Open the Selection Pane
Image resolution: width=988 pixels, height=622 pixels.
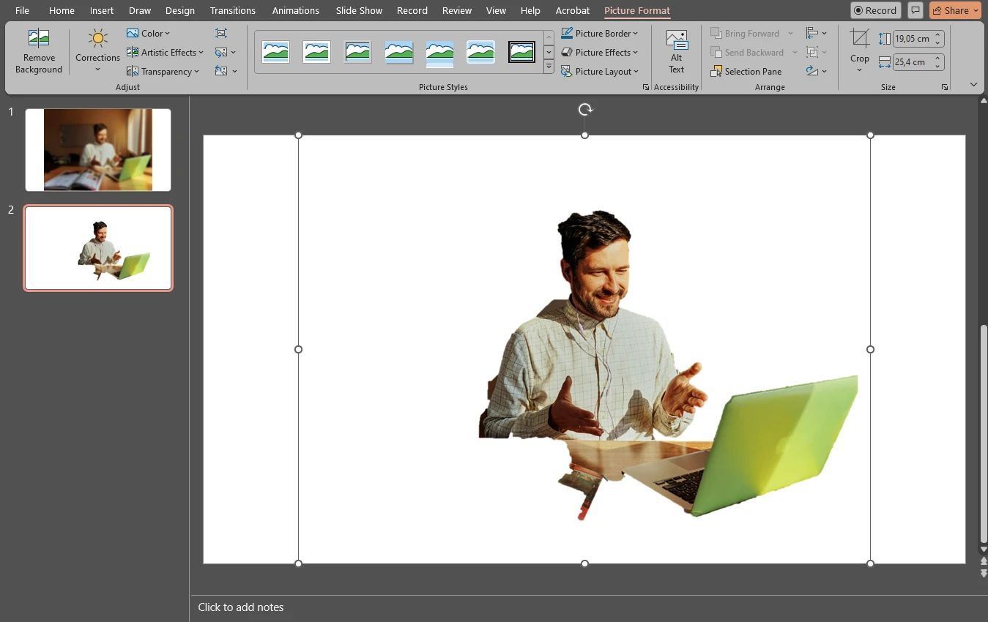pyautogui.click(x=746, y=71)
